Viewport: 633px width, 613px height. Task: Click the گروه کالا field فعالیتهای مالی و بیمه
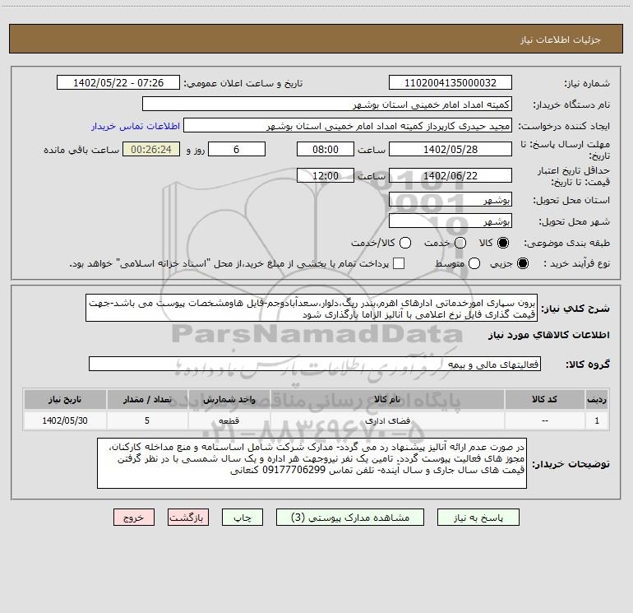point(315,364)
